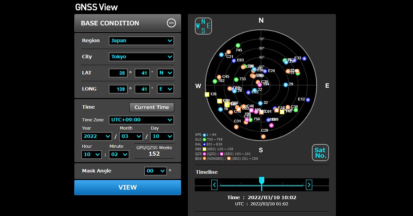Click the N-S-E-W compass orientation icon
The width and height of the screenshot is (413, 216).
pos(203,26)
